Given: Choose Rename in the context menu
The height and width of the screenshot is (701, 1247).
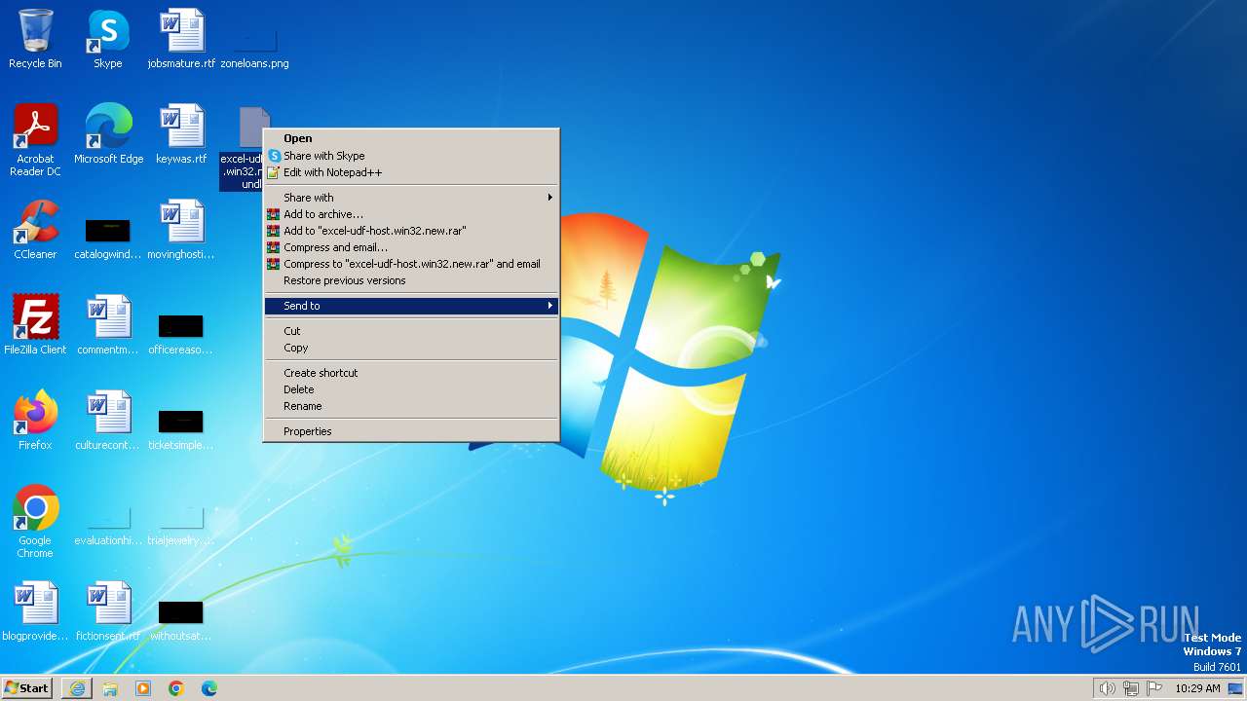Looking at the screenshot, I should [x=411, y=406].
